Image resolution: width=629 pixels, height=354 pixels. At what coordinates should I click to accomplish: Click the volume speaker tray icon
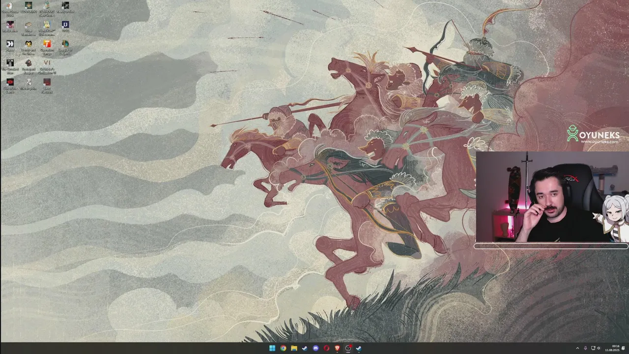pyautogui.click(x=599, y=348)
